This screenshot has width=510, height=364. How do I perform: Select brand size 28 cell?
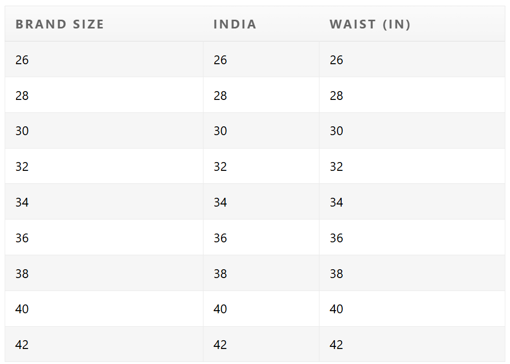pos(104,95)
